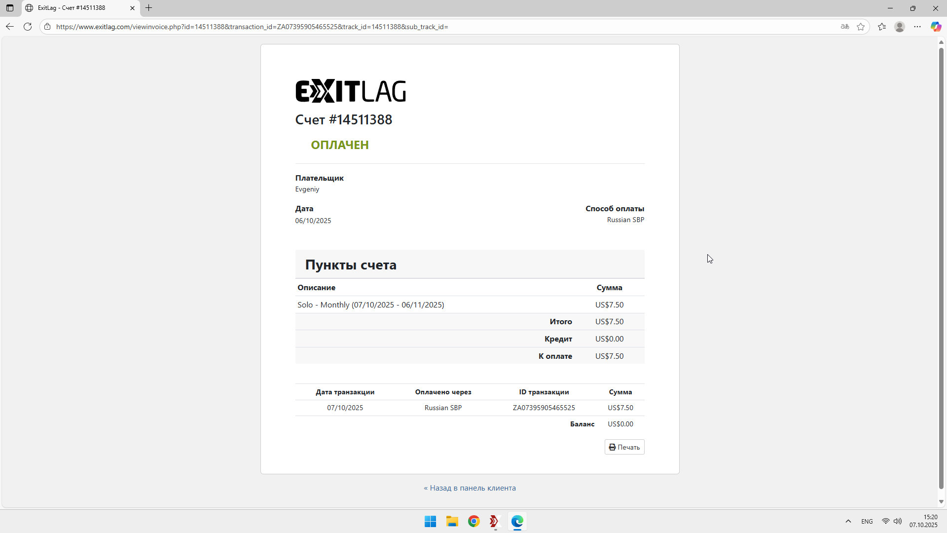Viewport: 947px width, 533px height.
Task: Switch ENG input language indicator
Action: [867, 522]
